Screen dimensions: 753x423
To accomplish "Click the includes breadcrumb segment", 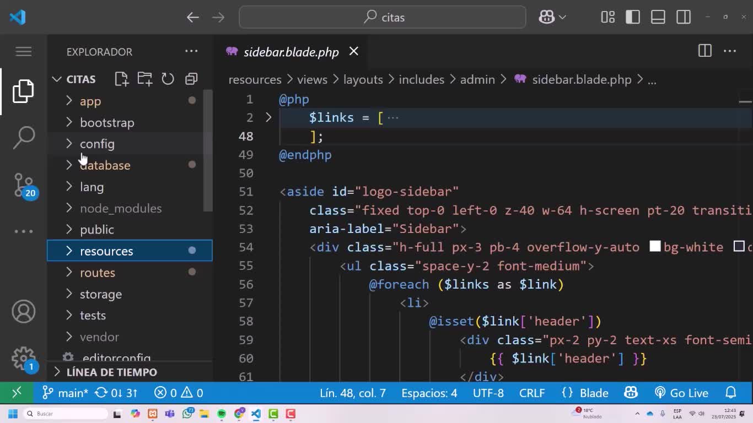I will (x=421, y=79).
